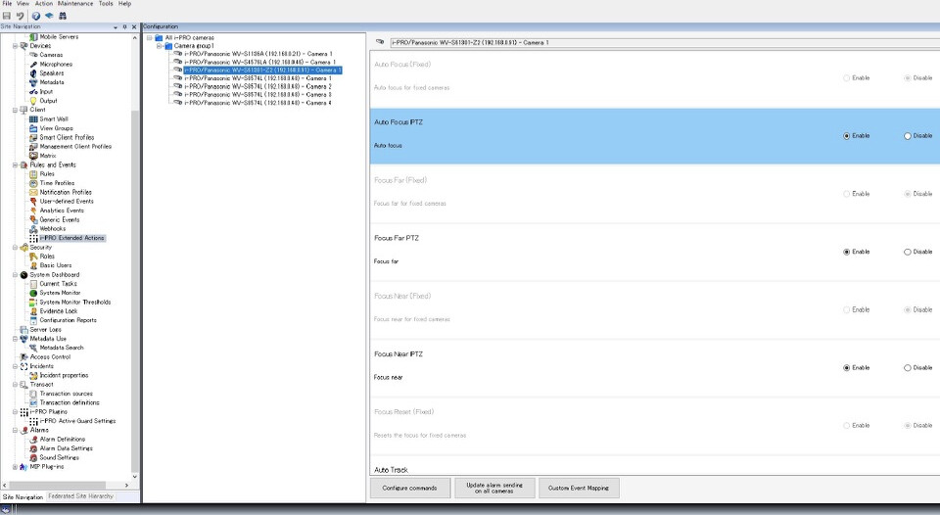Click the Save toolbar icon
940x515 pixels.
coord(7,16)
